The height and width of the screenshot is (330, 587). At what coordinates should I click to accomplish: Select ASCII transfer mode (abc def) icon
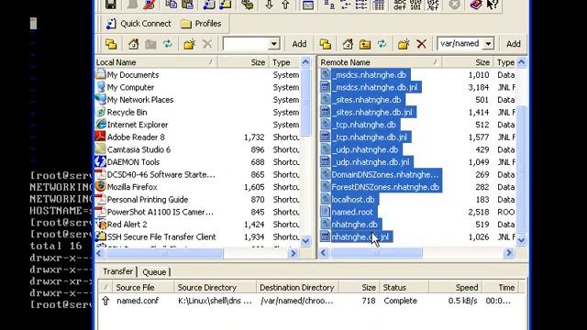400,5
